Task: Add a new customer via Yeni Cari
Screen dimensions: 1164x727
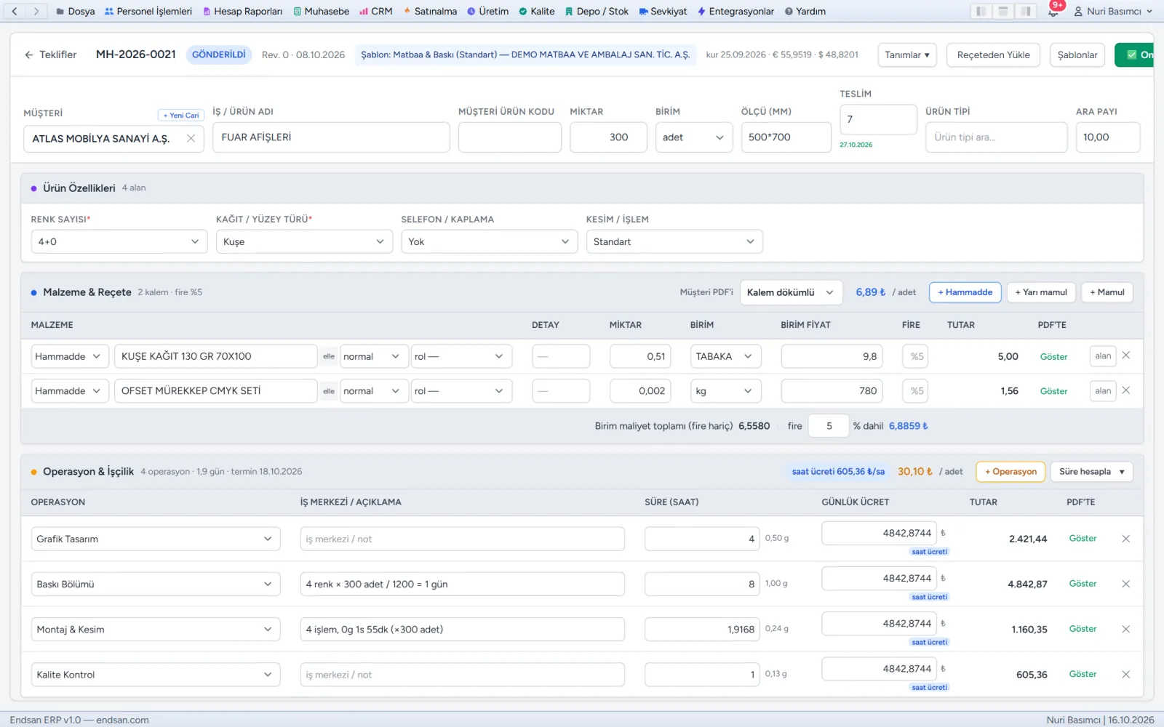Action: click(x=180, y=115)
